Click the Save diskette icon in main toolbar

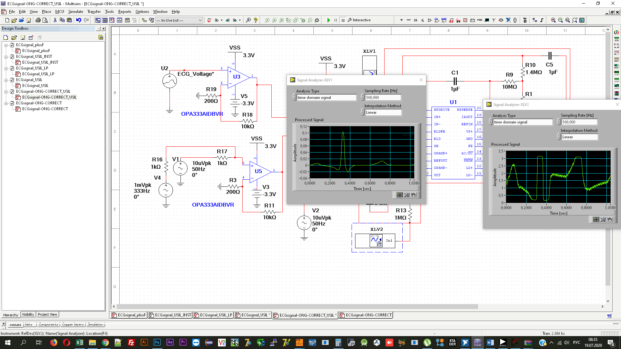tap(28, 20)
